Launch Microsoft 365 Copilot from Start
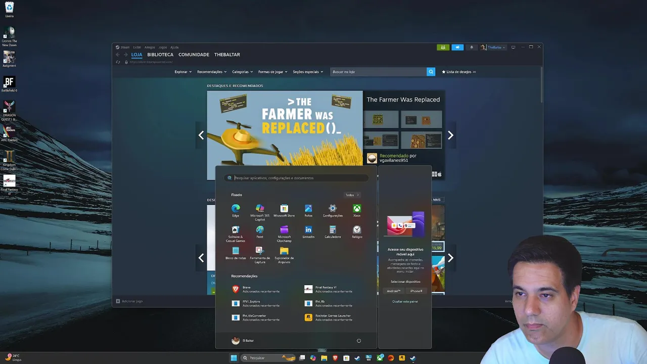This screenshot has height=364, width=647. click(x=260, y=212)
